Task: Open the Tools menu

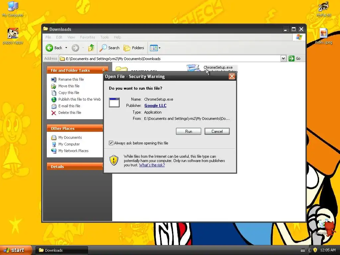Action: click(104, 37)
